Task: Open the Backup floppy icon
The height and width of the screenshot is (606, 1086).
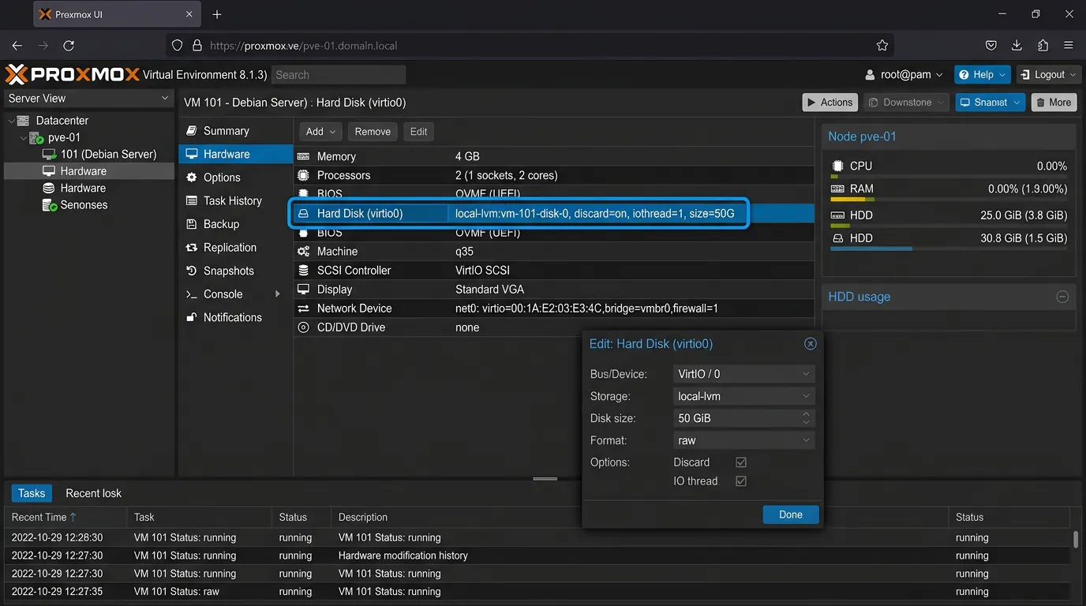Action: [x=191, y=224]
